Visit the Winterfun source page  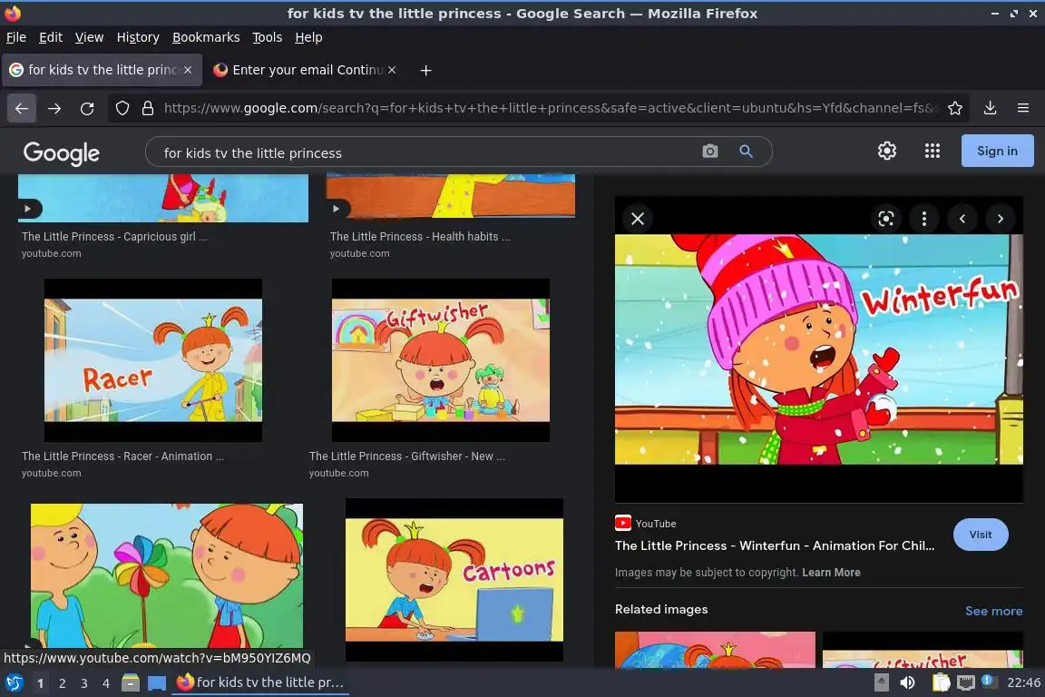[981, 535]
